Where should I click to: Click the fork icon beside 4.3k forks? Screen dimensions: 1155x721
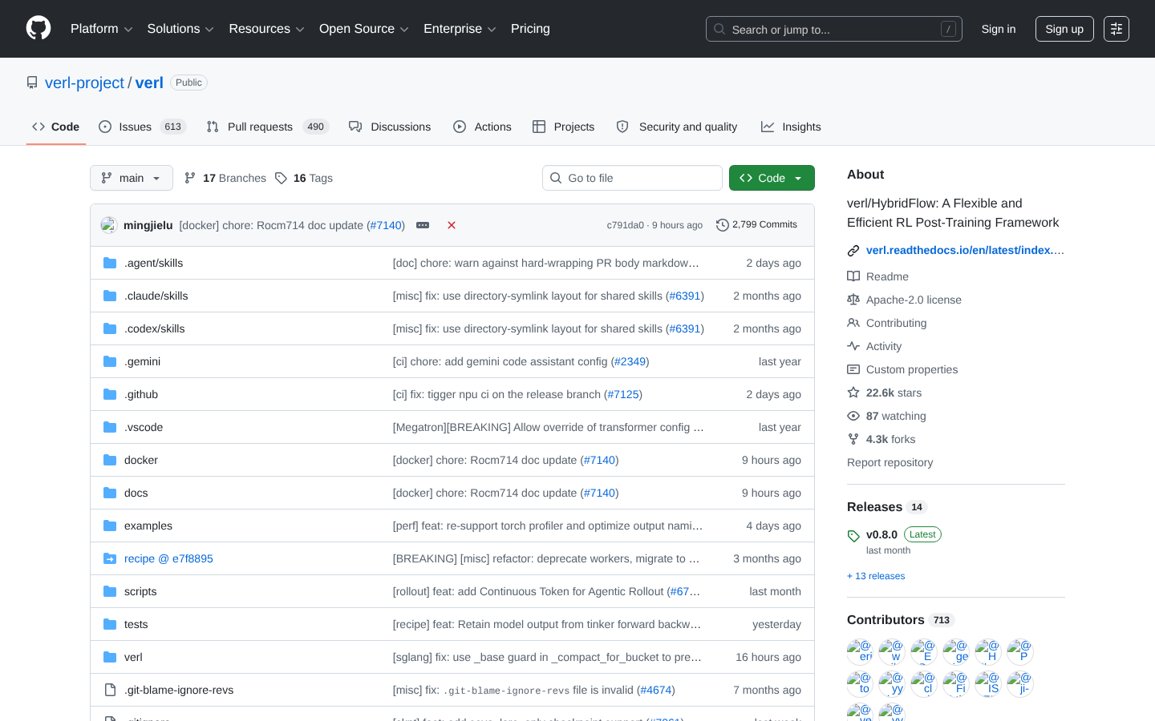coord(853,439)
